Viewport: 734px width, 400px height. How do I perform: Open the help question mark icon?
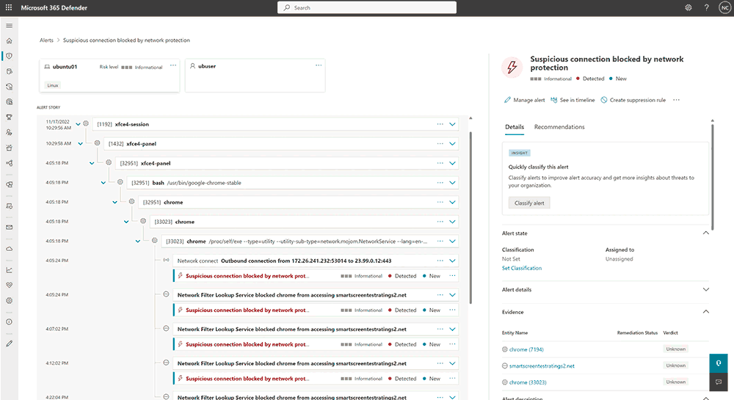pos(706,7)
